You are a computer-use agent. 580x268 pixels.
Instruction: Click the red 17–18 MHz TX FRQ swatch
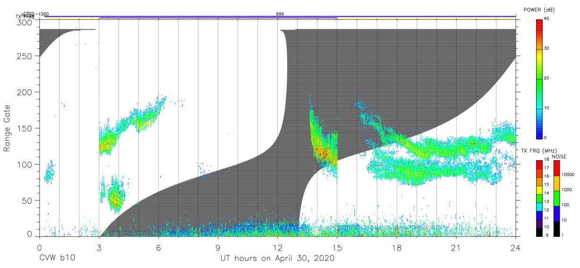(539, 164)
